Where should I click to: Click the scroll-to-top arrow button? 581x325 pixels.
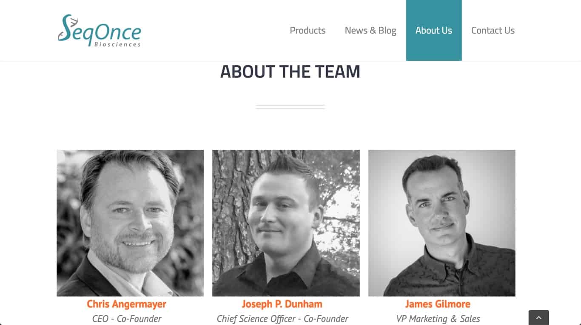pyautogui.click(x=538, y=317)
